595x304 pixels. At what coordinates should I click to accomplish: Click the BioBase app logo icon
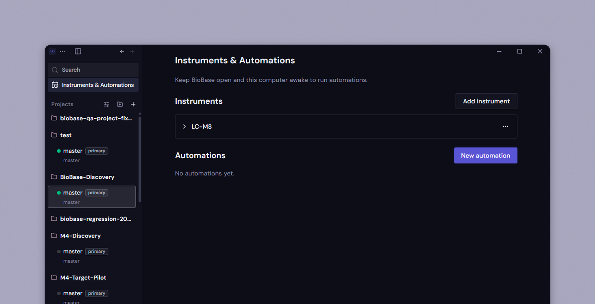pyautogui.click(x=52, y=51)
